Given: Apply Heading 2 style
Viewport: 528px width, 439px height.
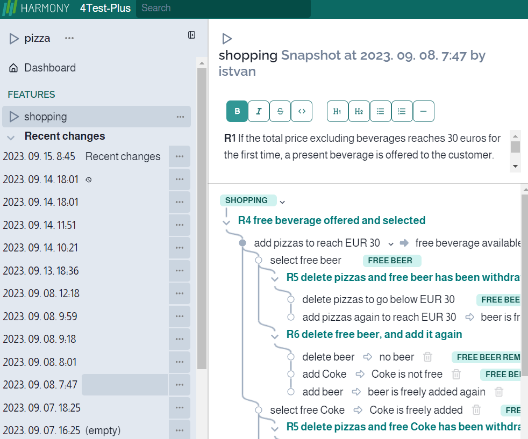Looking at the screenshot, I should click(359, 111).
